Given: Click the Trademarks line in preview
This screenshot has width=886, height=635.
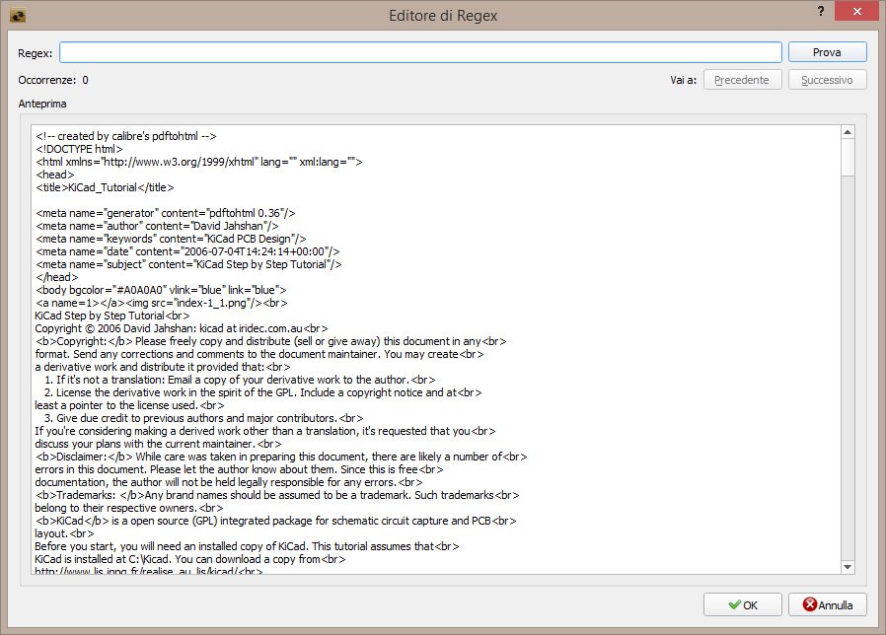Looking at the screenshot, I should [276, 495].
